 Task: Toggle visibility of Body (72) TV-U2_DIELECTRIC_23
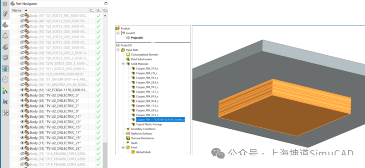point(22,148)
